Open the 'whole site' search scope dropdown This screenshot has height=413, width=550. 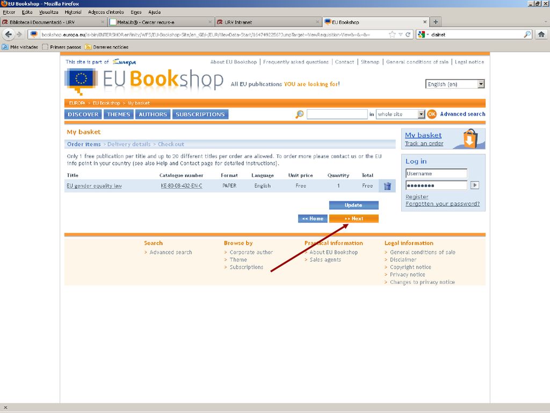[401, 114]
